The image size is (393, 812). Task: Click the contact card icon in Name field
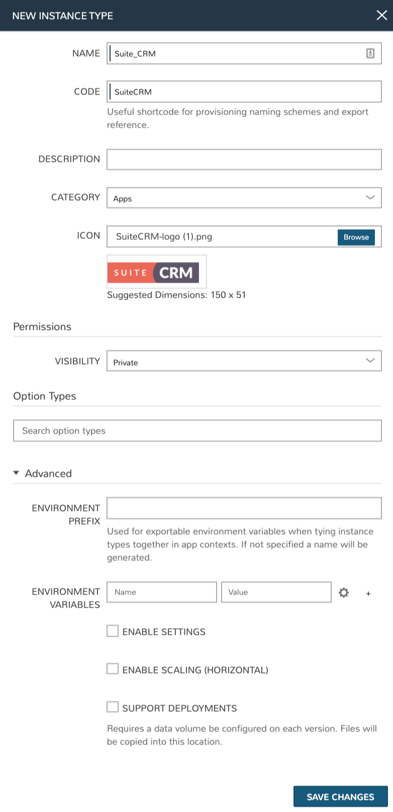pyautogui.click(x=370, y=53)
